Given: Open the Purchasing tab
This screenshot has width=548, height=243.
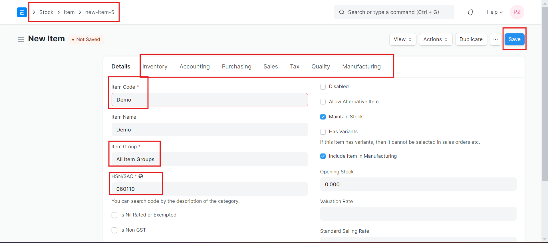Looking at the screenshot, I should 237,66.
